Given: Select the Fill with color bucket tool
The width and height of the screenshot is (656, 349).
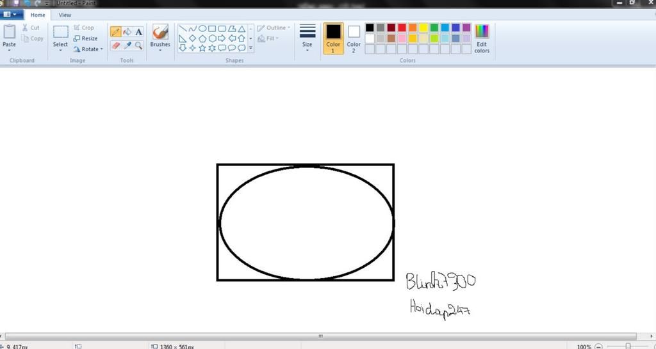Looking at the screenshot, I should coord(127,32).
